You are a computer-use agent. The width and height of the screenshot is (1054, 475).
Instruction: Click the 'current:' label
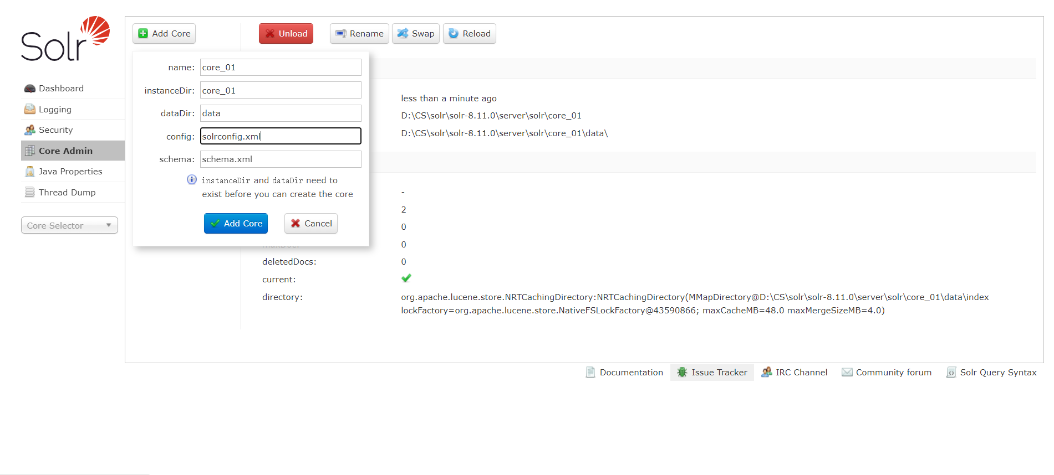tap(279, 279)
